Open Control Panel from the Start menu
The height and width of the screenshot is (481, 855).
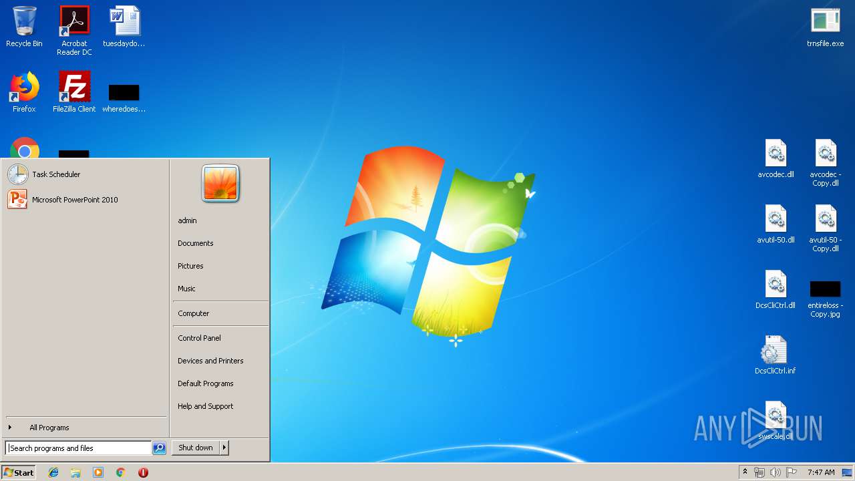click(220, 338)
